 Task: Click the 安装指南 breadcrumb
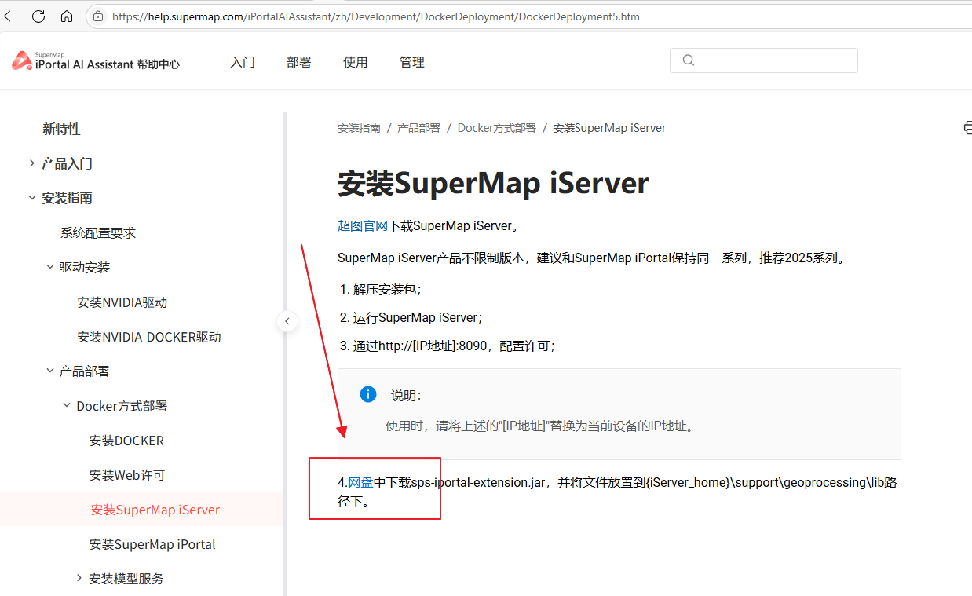(359, 128)
